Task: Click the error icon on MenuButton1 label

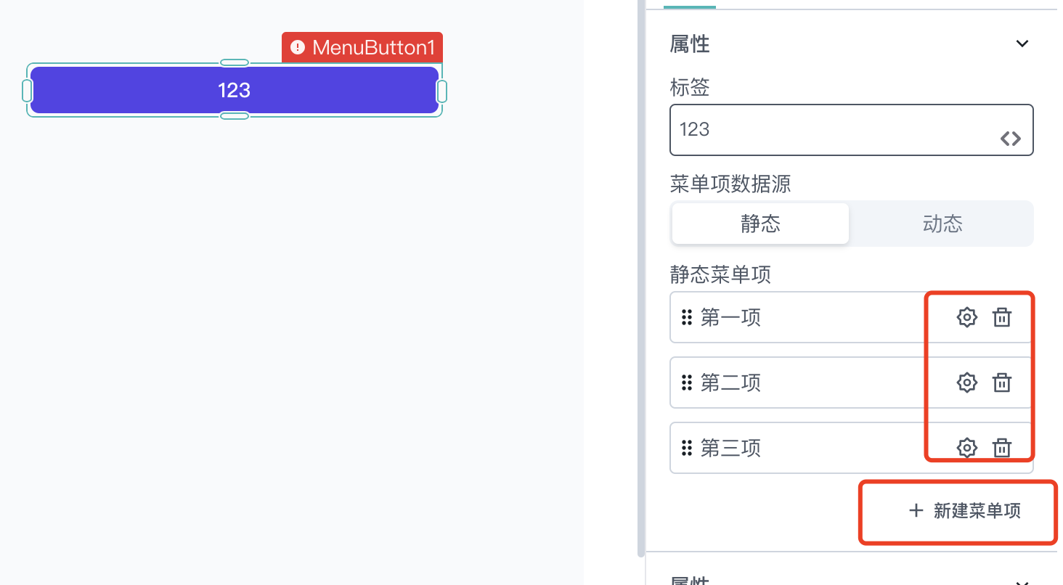Action: coord(297,47)
